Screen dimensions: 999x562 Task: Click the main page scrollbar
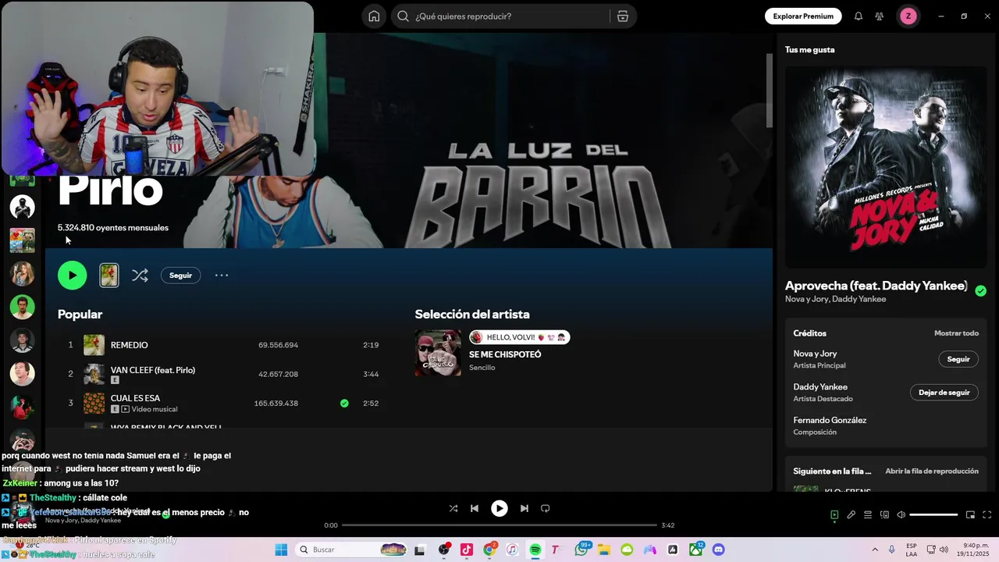pyautogui.click(x=769, y=90)
